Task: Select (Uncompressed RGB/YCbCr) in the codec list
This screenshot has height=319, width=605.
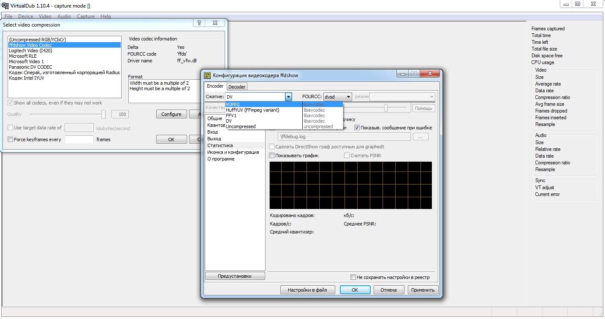Action: [x=65, y=40]
